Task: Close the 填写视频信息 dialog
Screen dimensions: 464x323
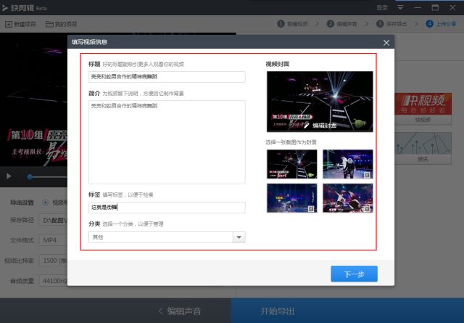Action: pyautogui.click(x=386, y=43)
